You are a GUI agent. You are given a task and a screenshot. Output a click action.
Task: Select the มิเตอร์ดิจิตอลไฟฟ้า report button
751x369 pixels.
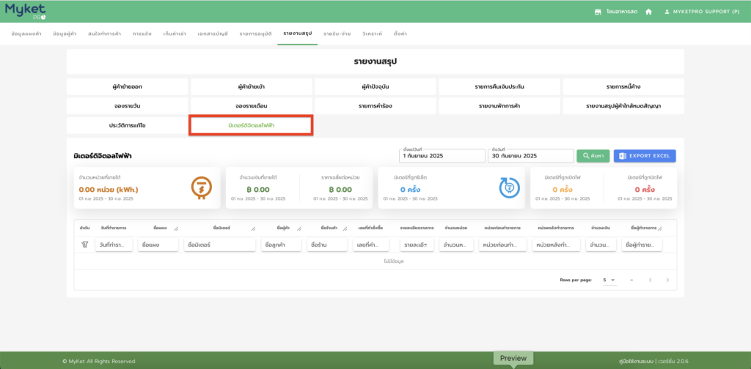(x=252, y=125)
